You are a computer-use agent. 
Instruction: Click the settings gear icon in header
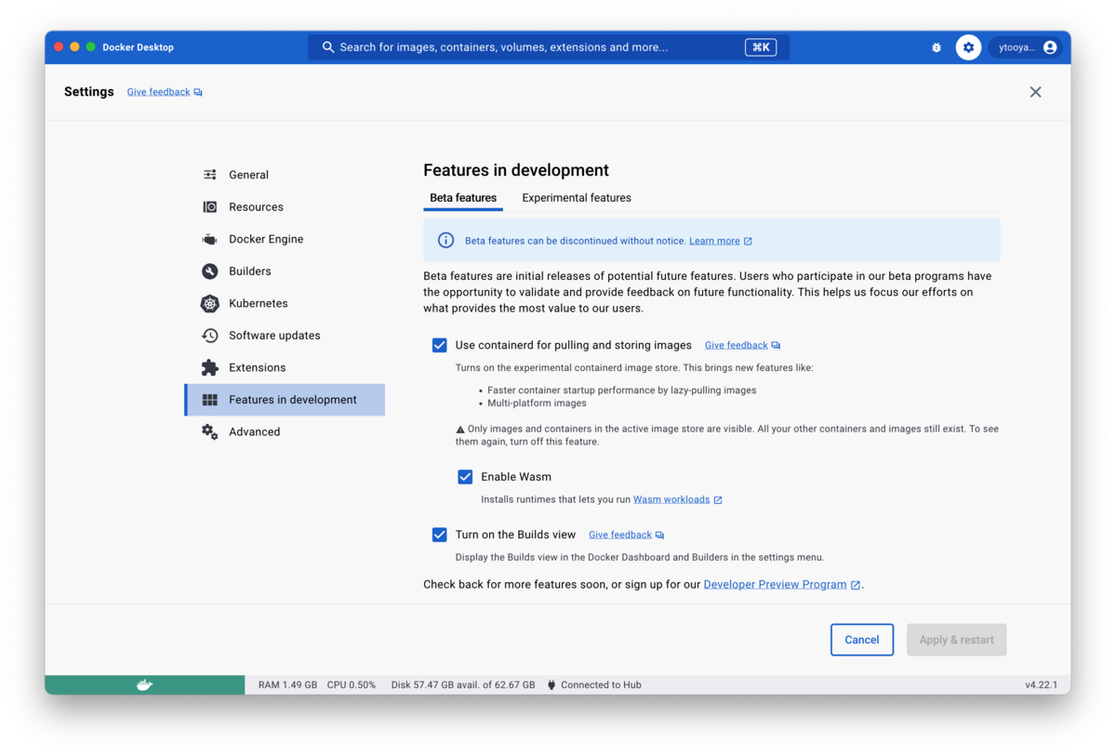coord(968,47)
